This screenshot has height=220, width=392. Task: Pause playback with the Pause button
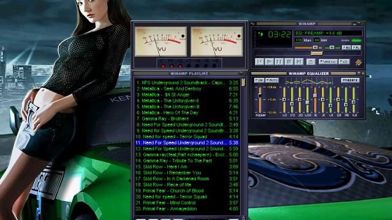[279, 62]
